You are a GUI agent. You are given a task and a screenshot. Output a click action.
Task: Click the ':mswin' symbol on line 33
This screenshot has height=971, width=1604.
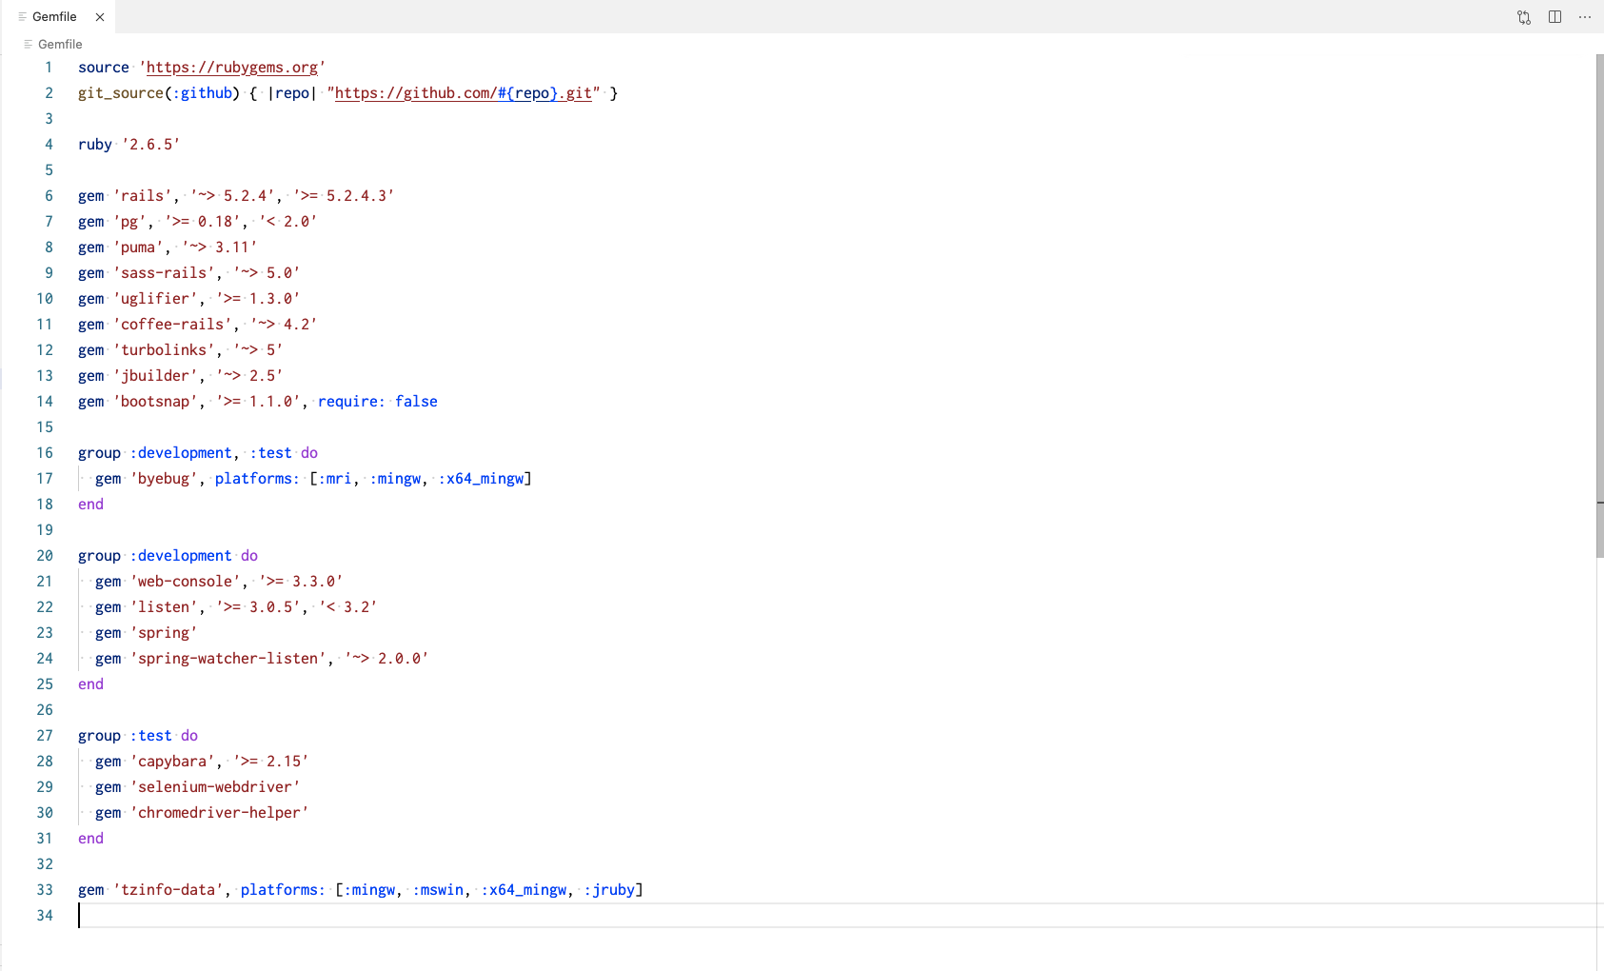[x=438, y=890]
